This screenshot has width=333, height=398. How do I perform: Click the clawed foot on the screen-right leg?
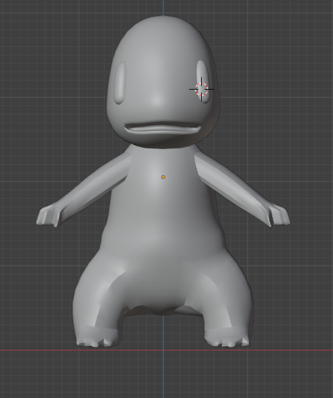[x=227, y=337]
